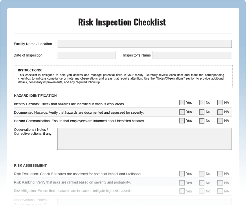This screenshot has height=210, width=246.
Task: Check No for Identify Hazards
Action: click(x=201, y=103)
